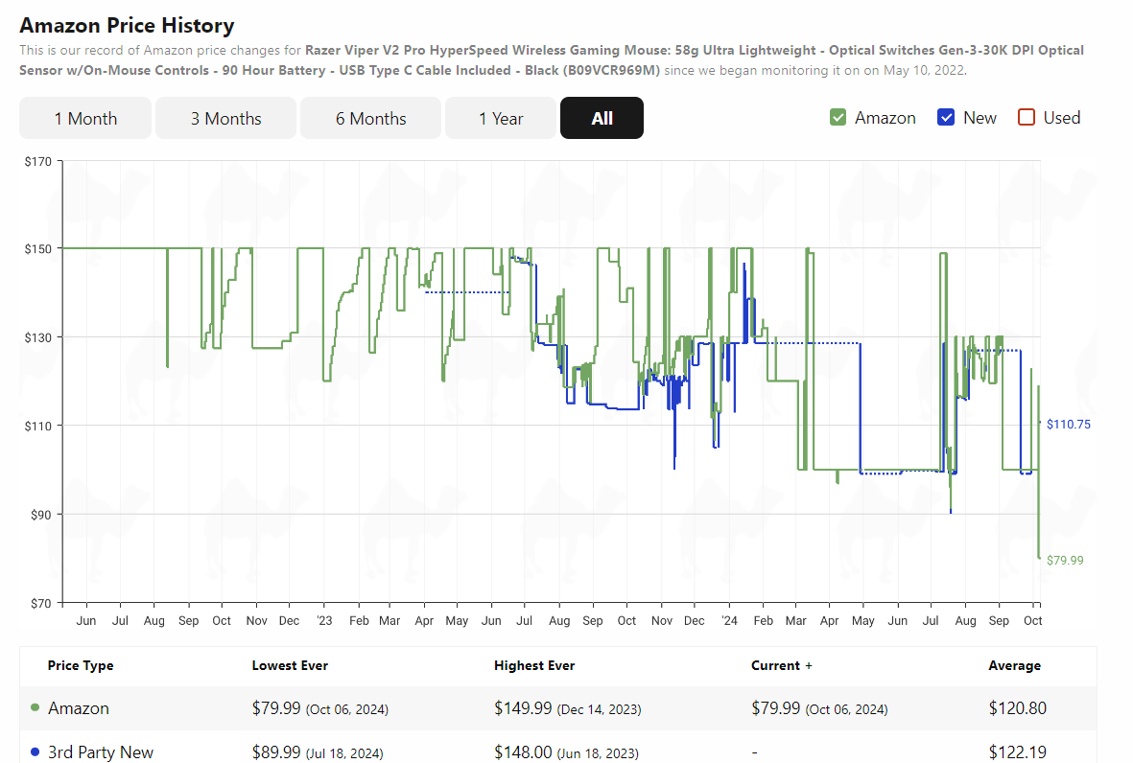Click the 3rd Party New row label
Viewport: 1133px width, 763px height.
[x=101, y=752]
